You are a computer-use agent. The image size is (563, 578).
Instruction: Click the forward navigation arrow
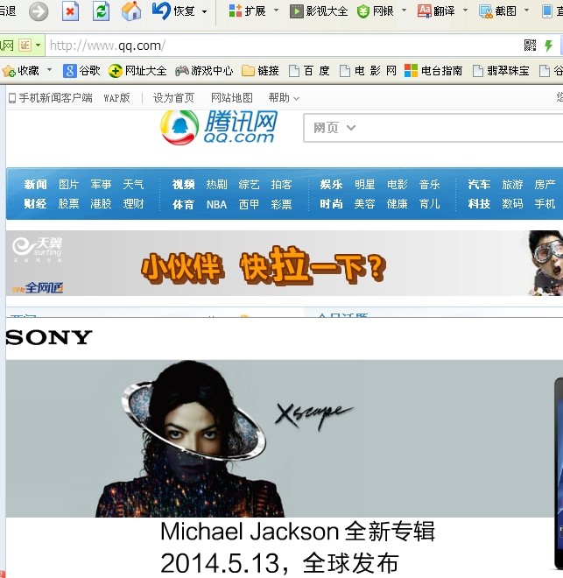39,11
